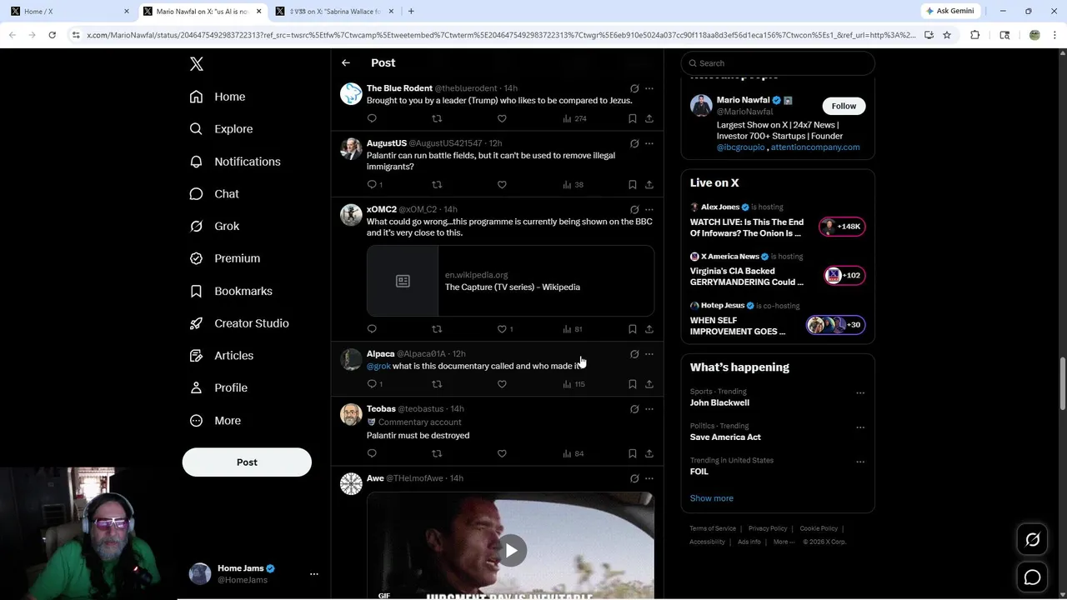Click Show more under What's happening
Viewport: 1067px width, 600px height.
click(711, 498)
